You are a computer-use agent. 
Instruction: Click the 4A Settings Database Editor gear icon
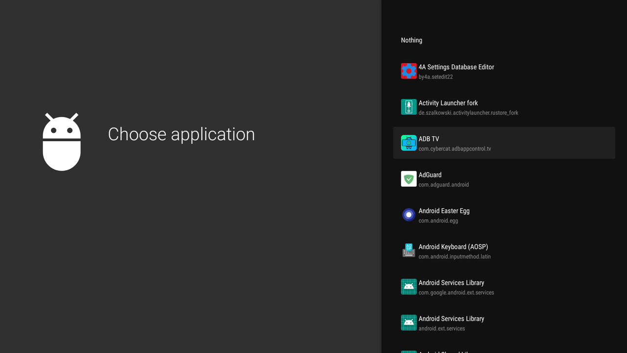pyautogui.click(x=409, y=71)
